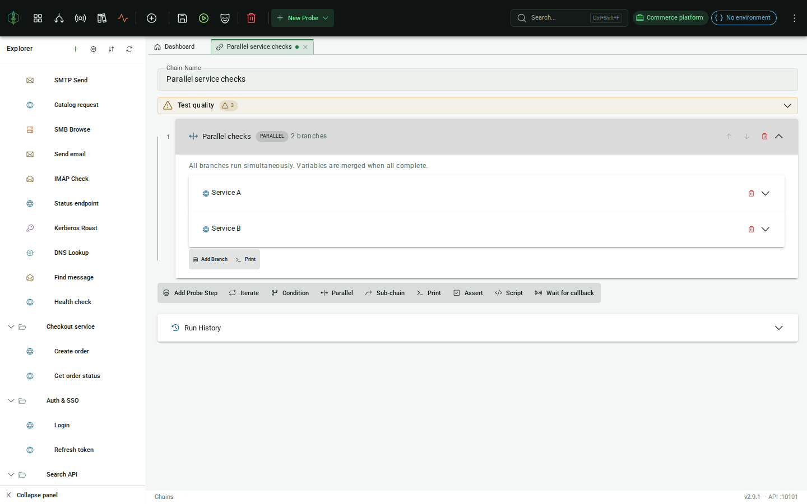Expand the Service A branch
The height and width of the screenshot is (504, 807).
click(766, 193)
